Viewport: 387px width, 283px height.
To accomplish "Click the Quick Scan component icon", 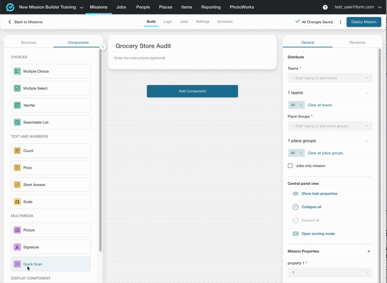I will pos(17,264).
